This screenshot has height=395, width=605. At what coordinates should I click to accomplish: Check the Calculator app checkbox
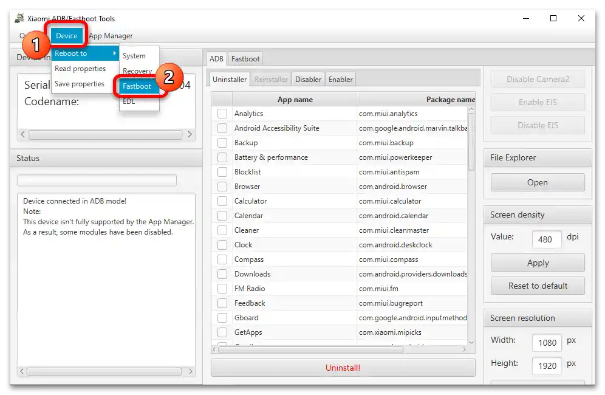pyautogui.click(x=222, y=201)
